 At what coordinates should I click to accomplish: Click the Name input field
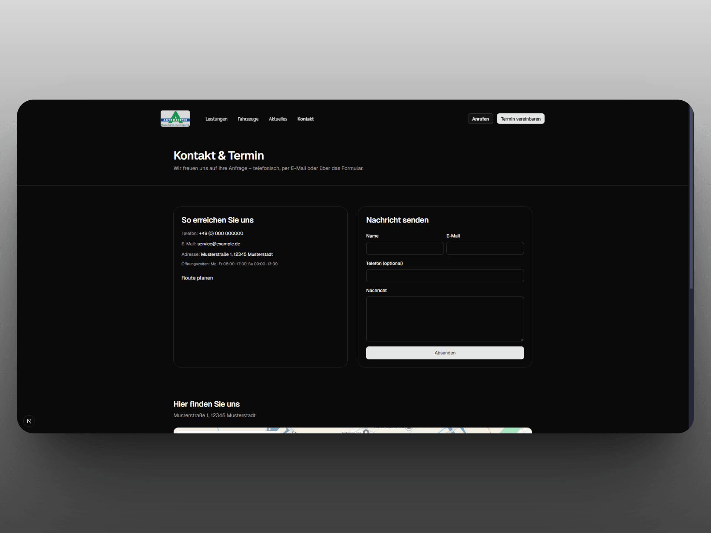(x=404, y=248)
